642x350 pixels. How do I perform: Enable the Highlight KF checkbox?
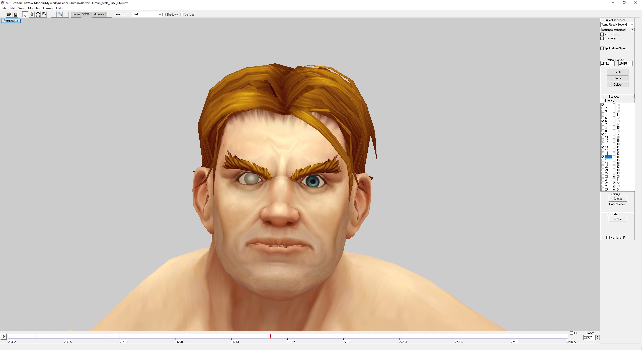point(608,238)
